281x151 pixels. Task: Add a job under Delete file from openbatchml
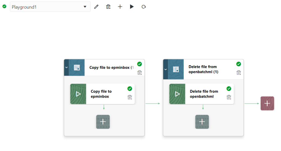(x=202, y=122)
